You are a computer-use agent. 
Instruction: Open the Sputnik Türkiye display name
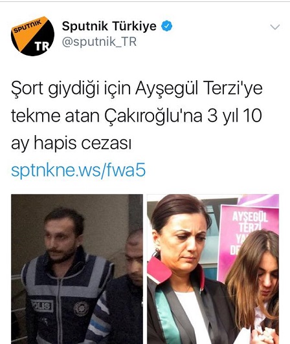tap(109, 26)
